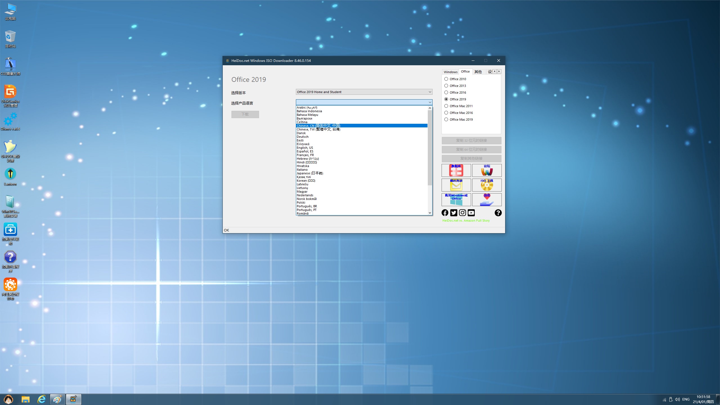Open 回收站 recycle bin icon
Viewport: 720px width, 405px height.
tap(10, 39)
